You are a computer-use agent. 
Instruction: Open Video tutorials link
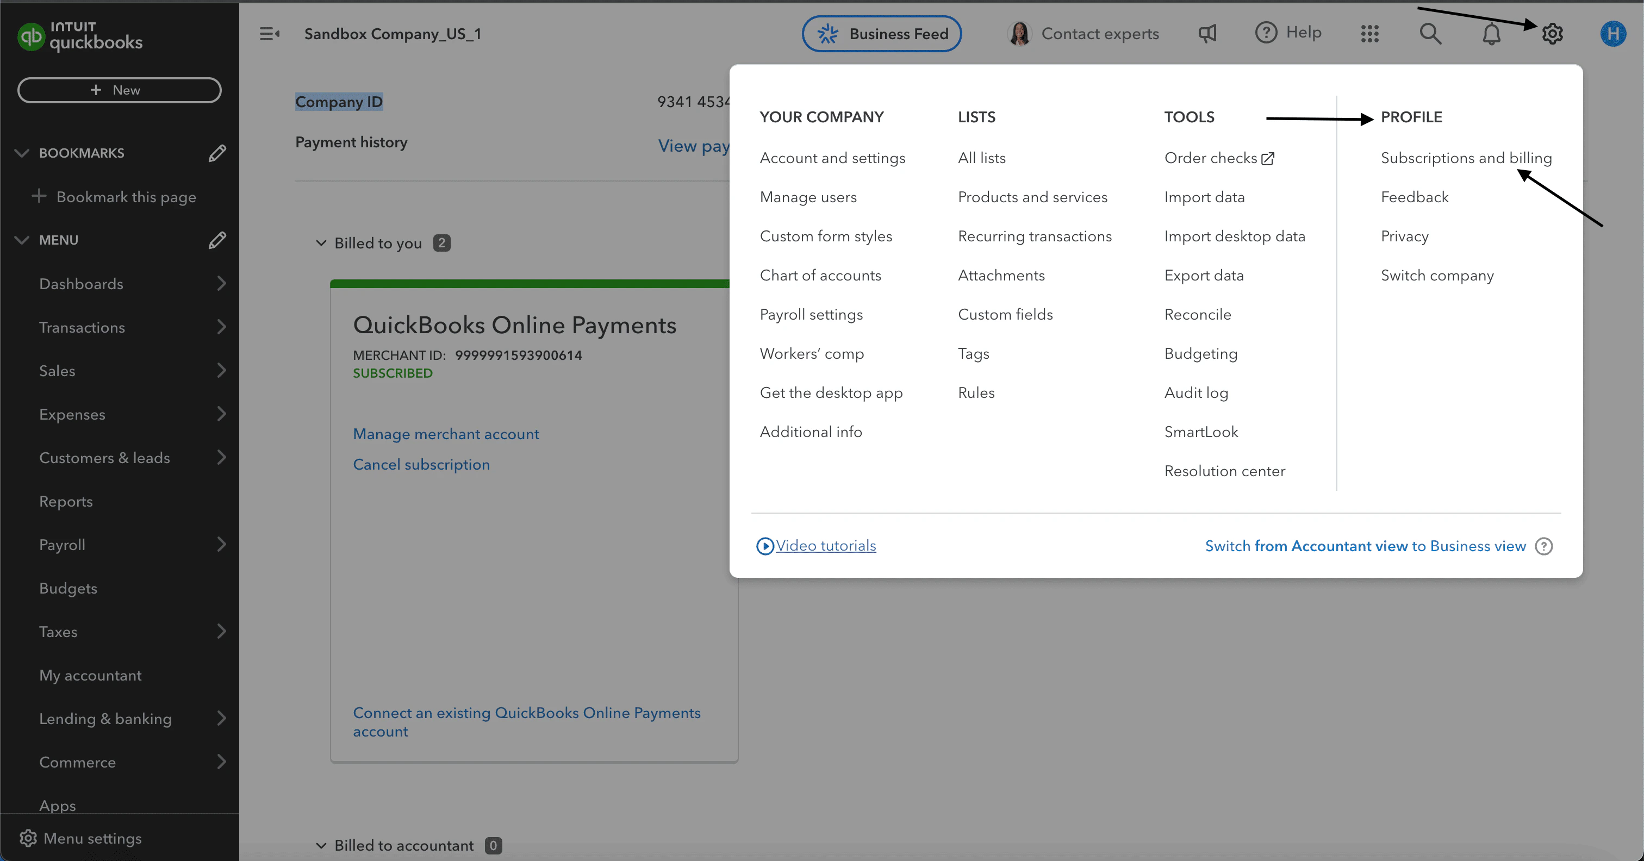[x=825, y=546]
